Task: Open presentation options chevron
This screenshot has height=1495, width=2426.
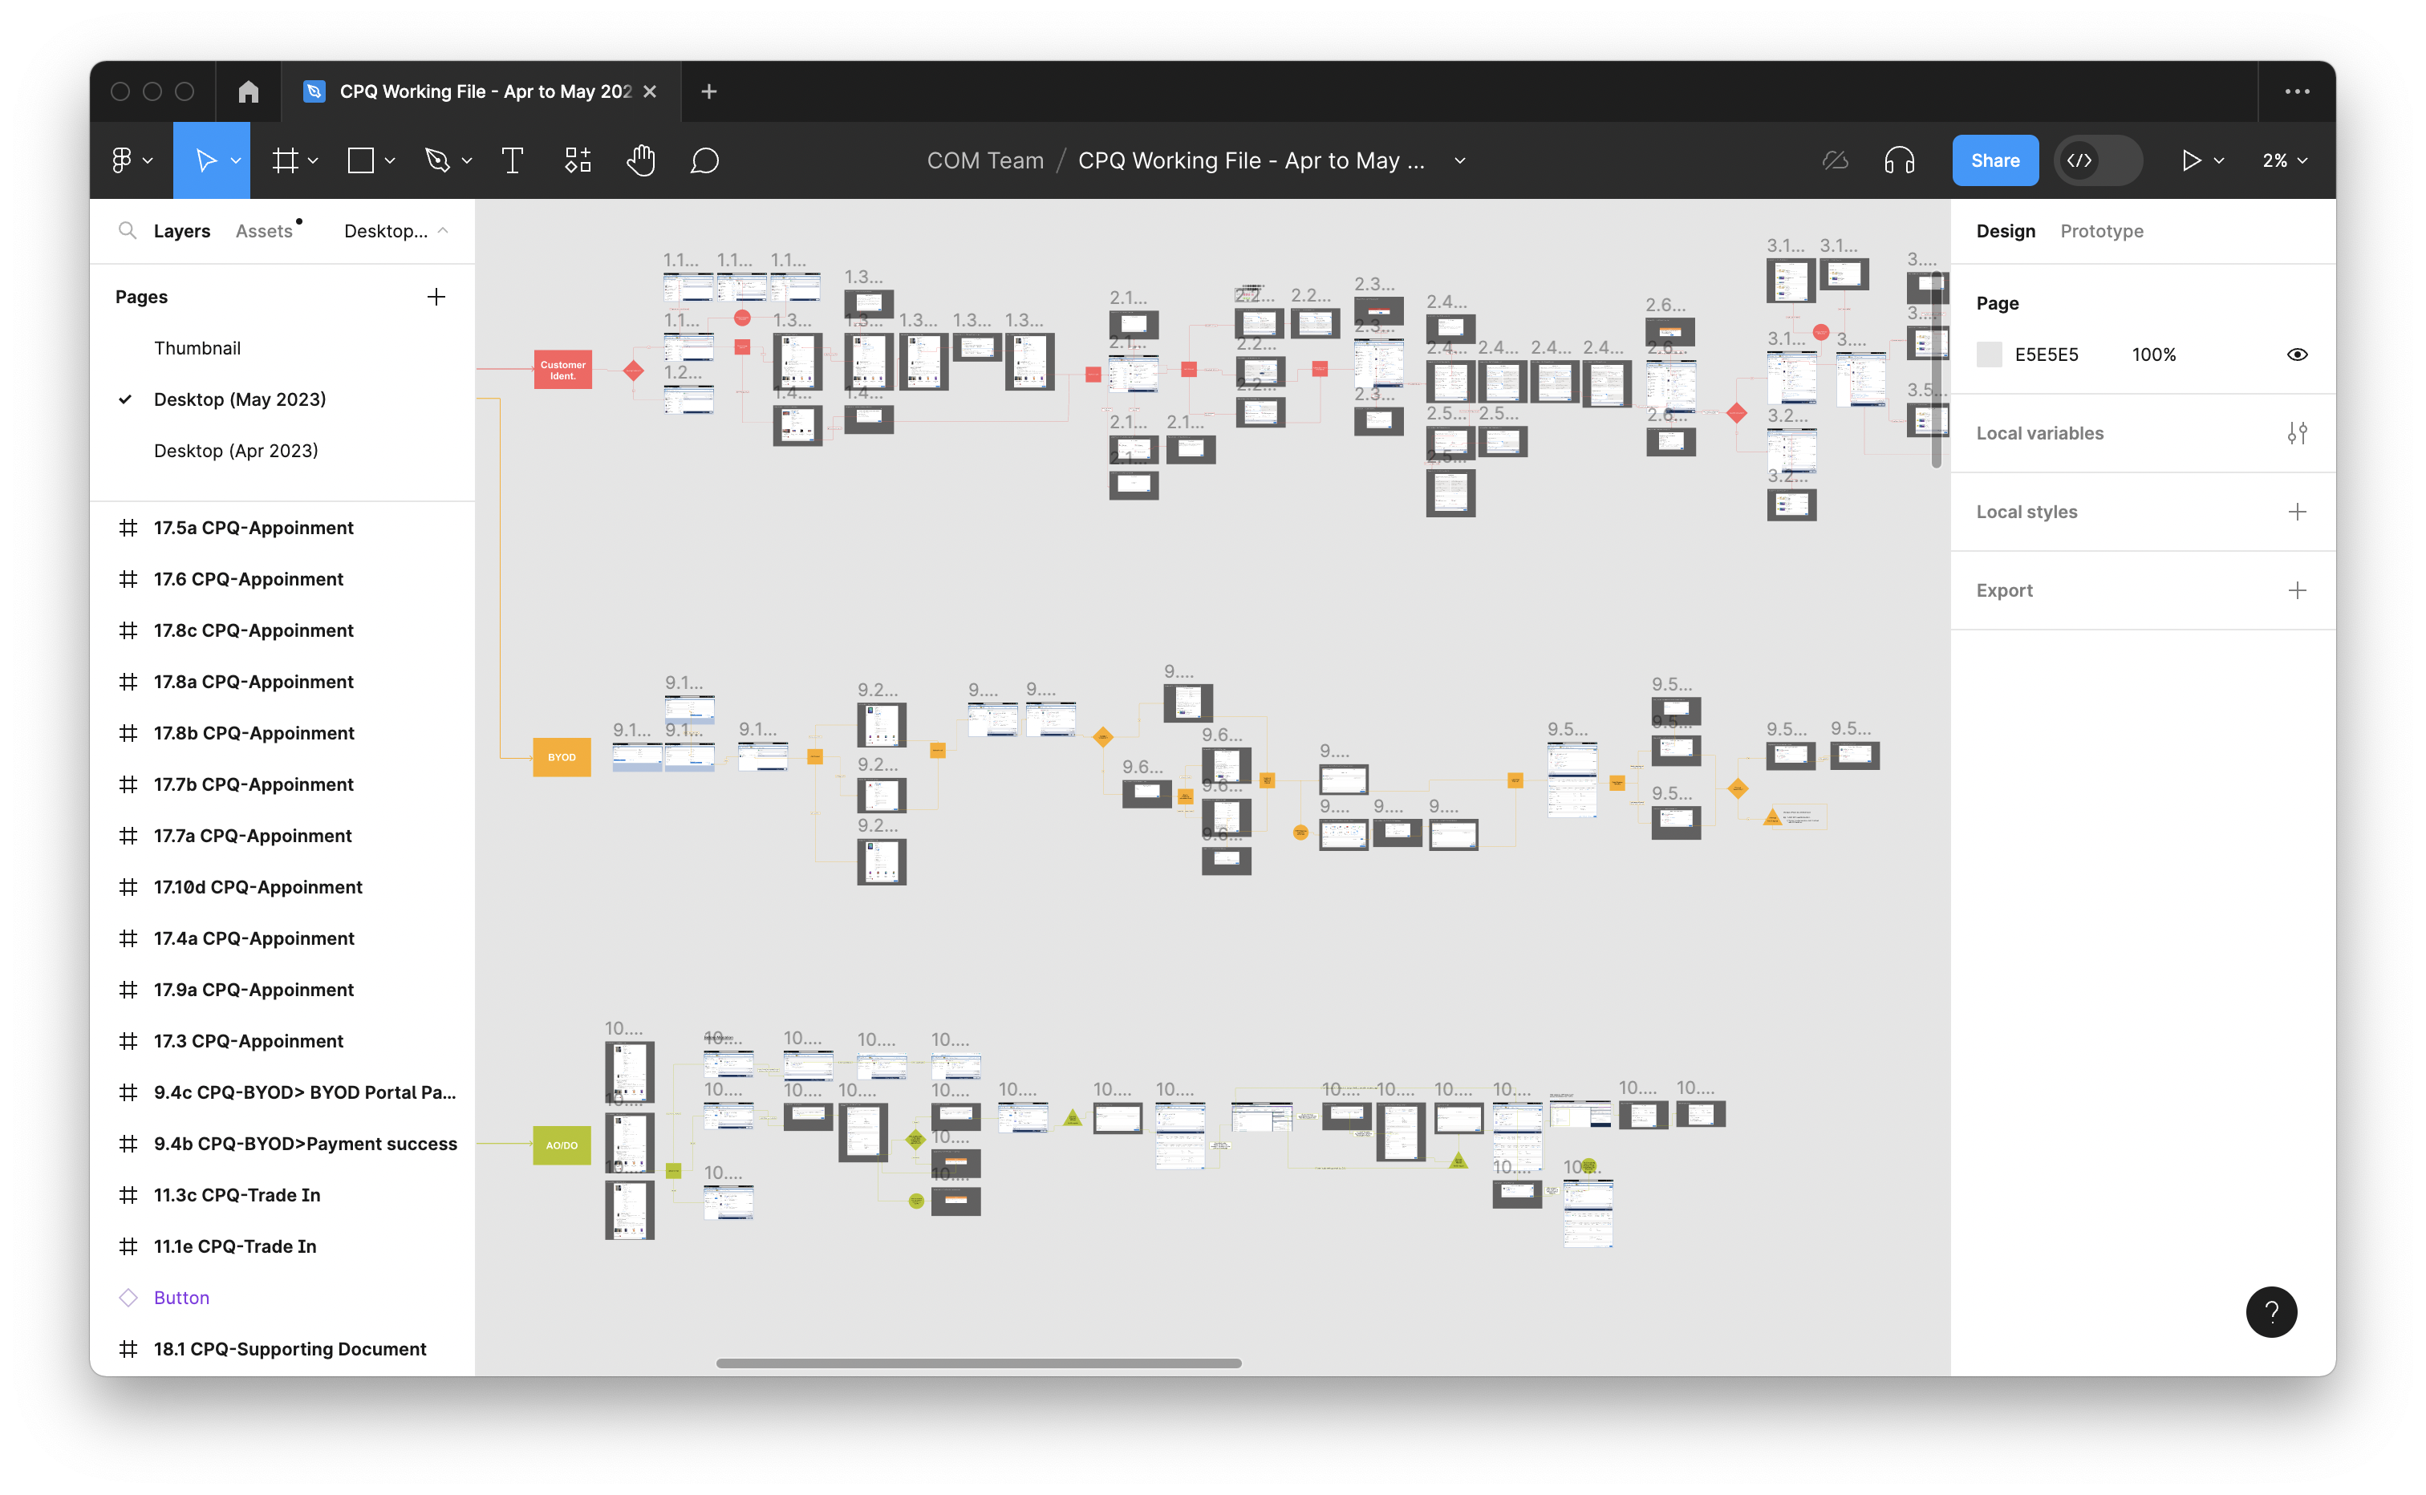Action: [x=2218, y=160]
